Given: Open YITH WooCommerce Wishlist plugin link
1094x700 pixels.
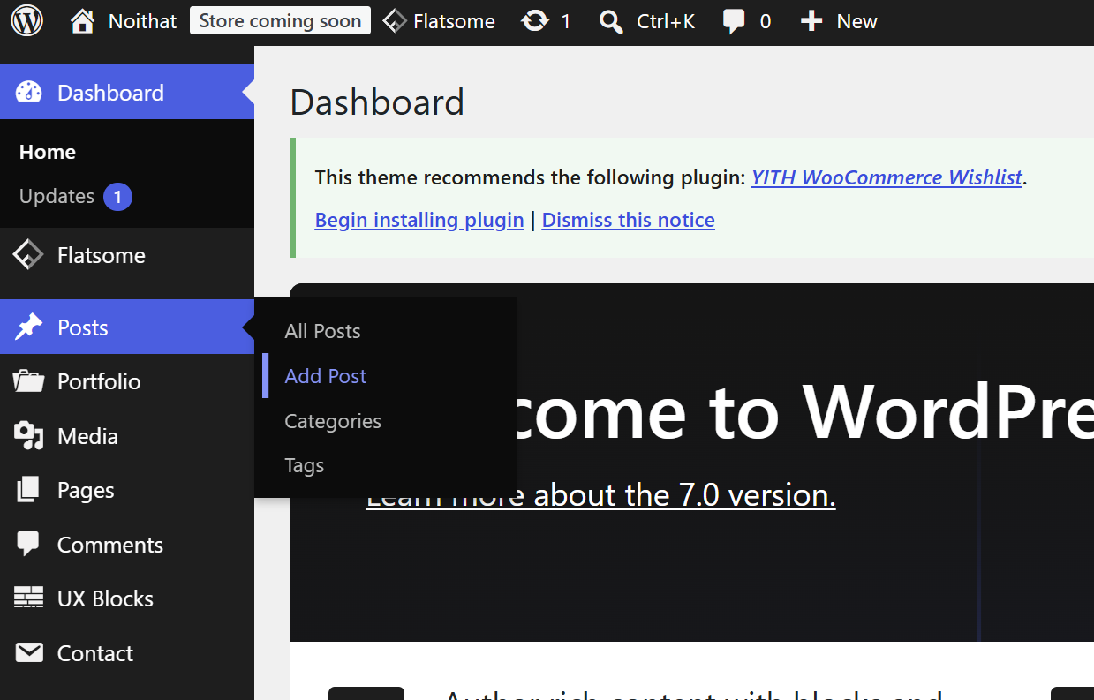Looking at the screenshot, I should 887,177.
